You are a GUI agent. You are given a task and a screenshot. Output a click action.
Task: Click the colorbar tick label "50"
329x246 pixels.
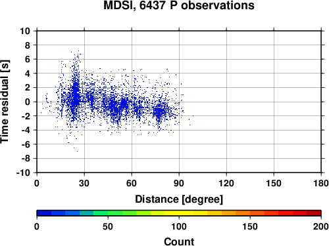[108, 226]
